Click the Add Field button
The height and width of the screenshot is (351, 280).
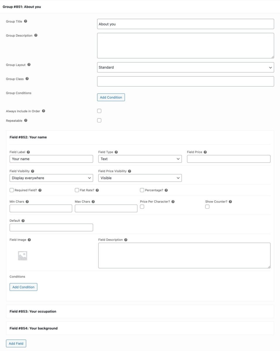(16, 343)
